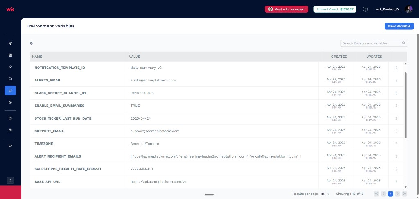This screenshot has width=419, height=199.
Task: Click the TIMEZONE variable name
Action: 44,144
